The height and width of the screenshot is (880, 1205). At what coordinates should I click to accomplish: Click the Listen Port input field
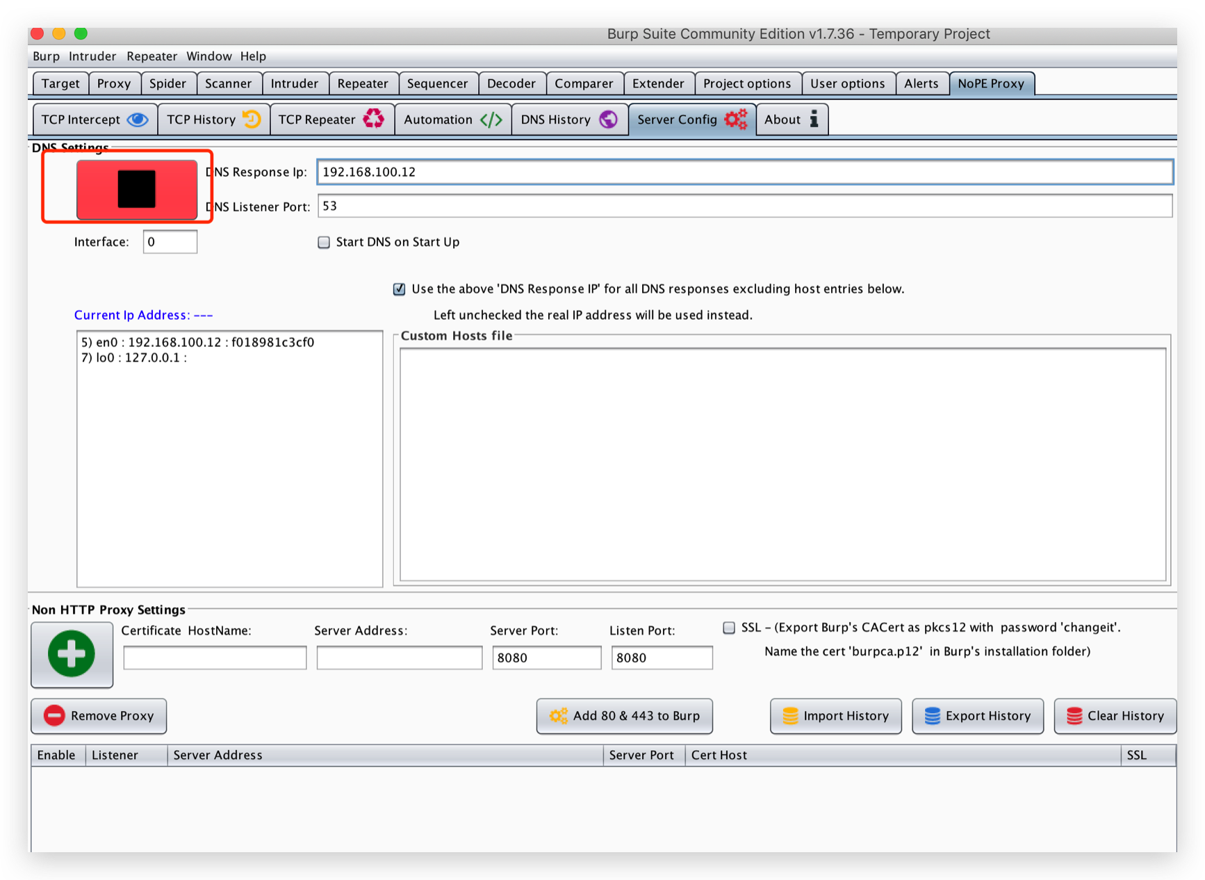662,658
